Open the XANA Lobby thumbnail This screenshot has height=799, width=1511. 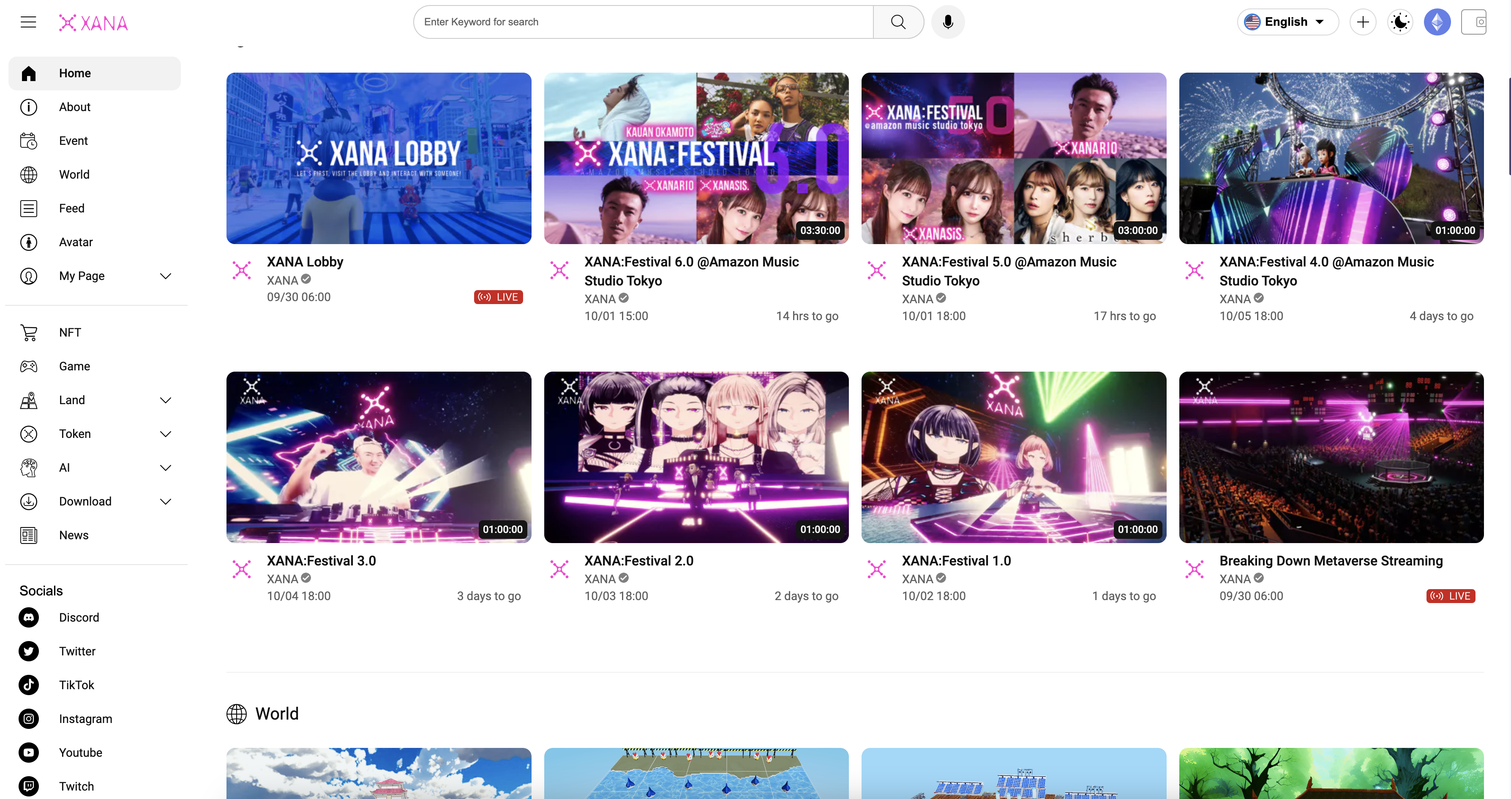point(378,158)
